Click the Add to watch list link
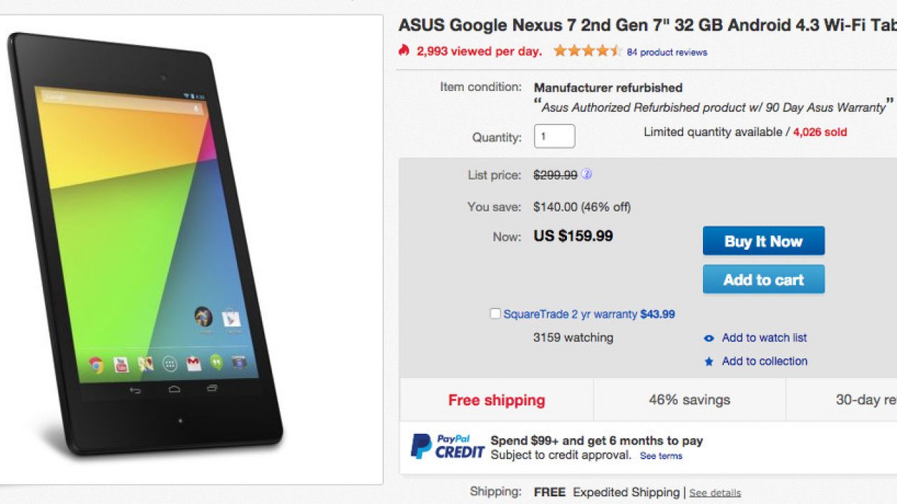Screen dimensions: 897x504 (x=765, y=337)
